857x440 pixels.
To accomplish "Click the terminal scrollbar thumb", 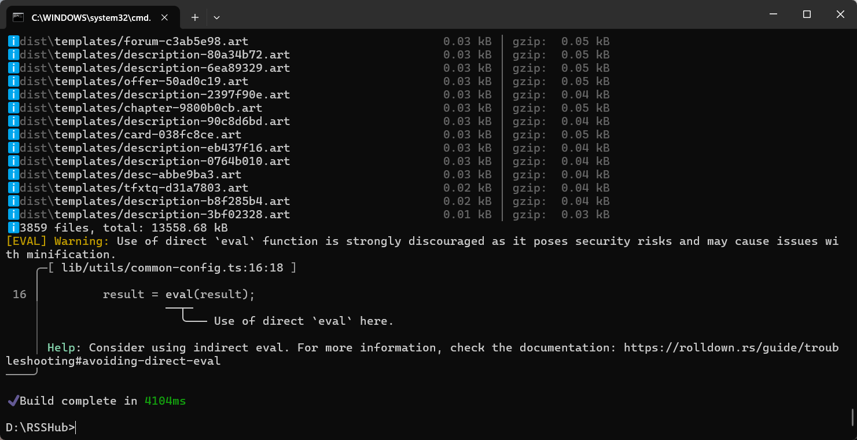I will coord(852,417).
